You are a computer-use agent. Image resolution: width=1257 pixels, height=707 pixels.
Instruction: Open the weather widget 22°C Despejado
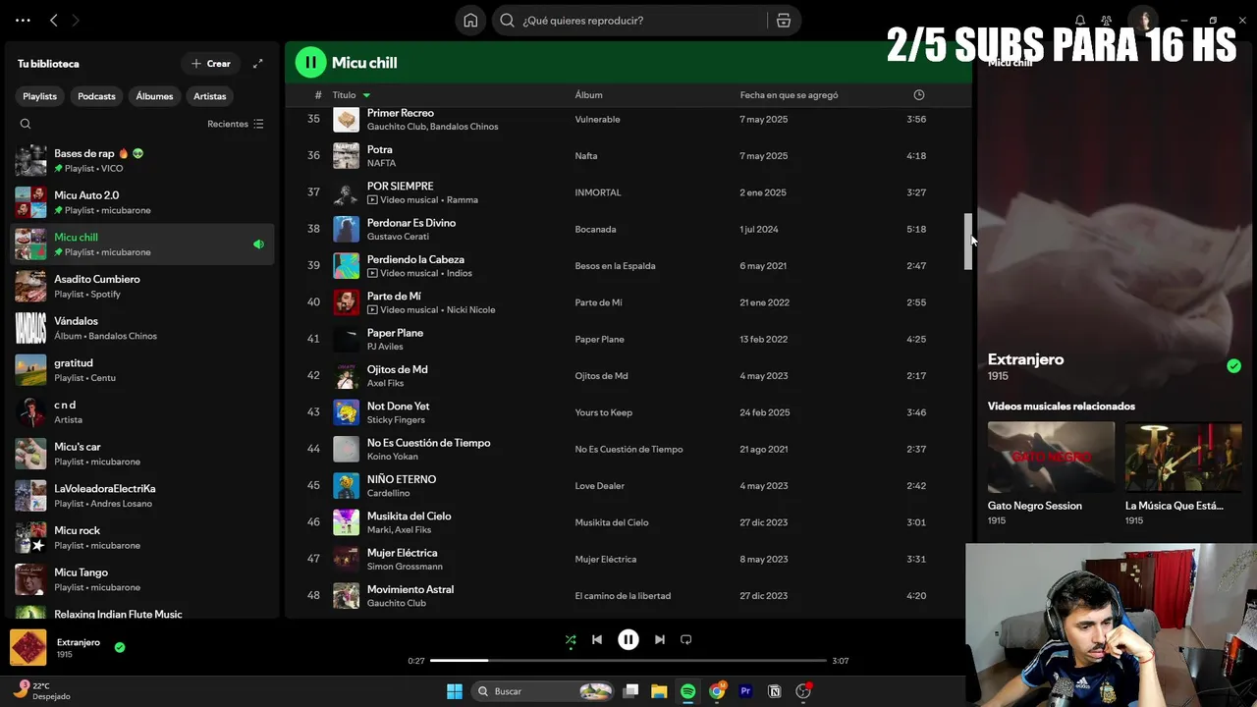41,691
